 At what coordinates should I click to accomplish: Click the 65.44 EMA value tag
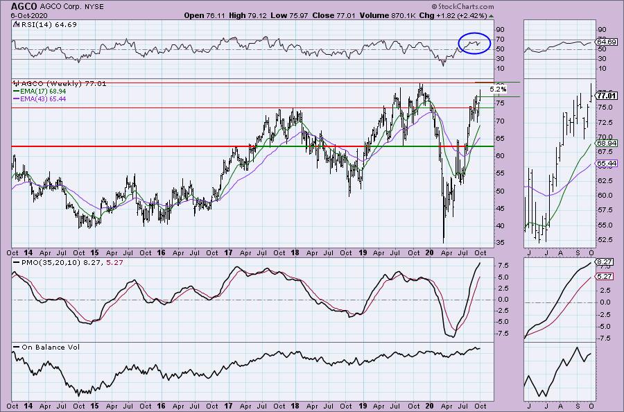607,163
